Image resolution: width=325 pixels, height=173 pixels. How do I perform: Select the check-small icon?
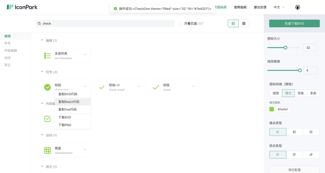coord(102,87)
